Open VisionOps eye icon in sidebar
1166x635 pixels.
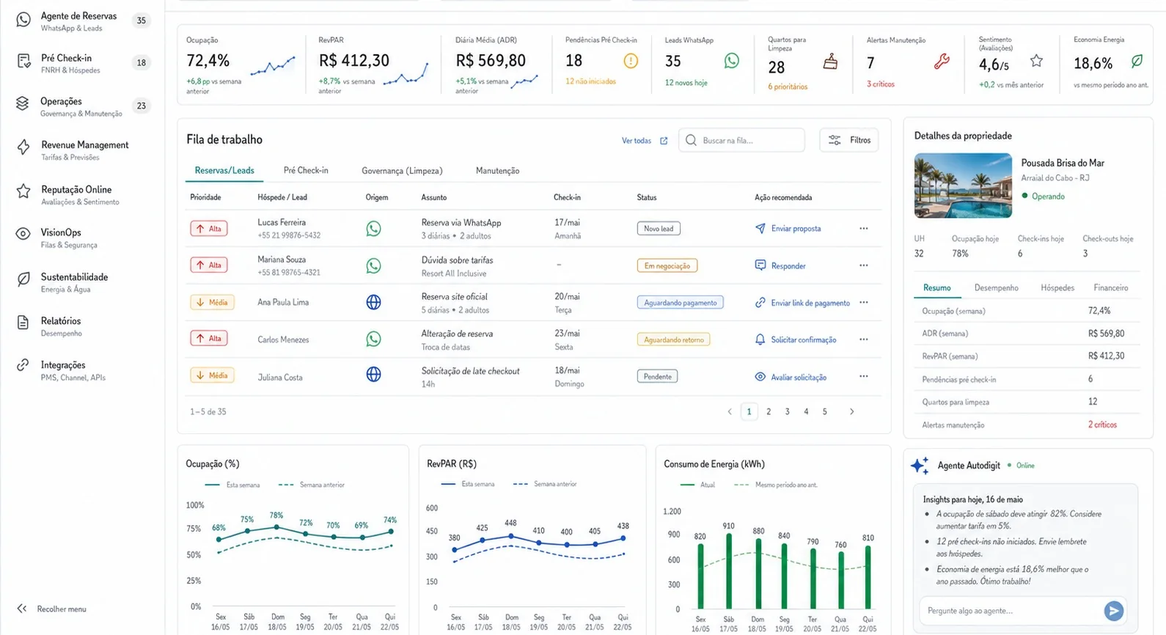[x=23, y=234]
